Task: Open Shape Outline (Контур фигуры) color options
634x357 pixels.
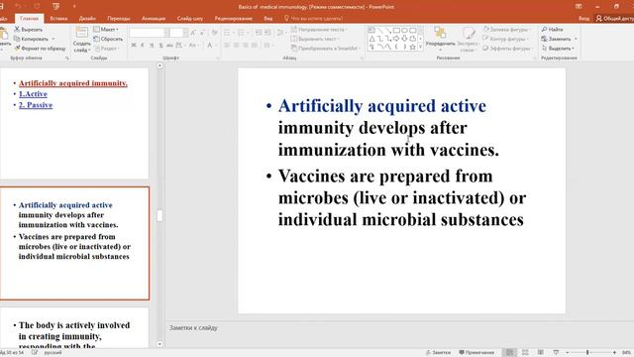Action: click(505, 39)
